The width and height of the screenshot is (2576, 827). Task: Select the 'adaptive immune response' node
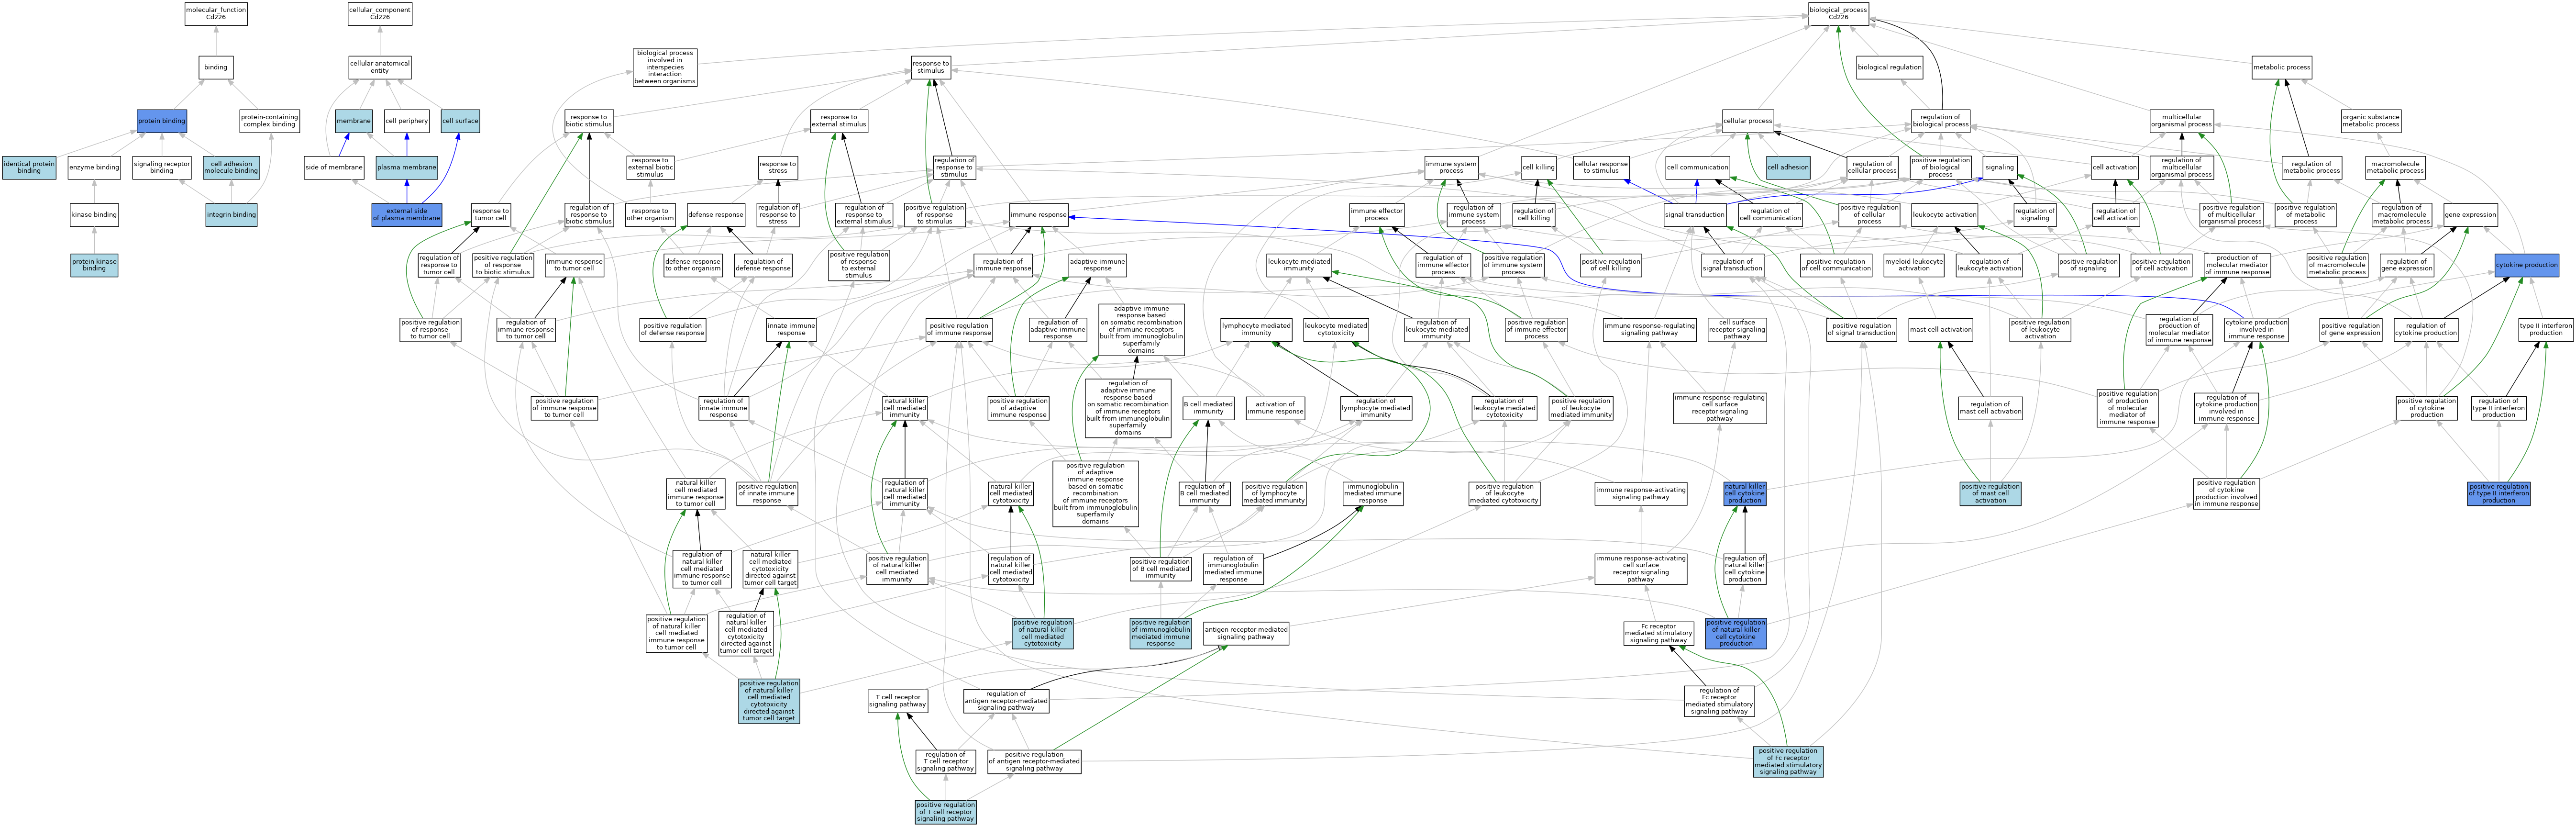pyautogui.click(x=1097, y=265)
